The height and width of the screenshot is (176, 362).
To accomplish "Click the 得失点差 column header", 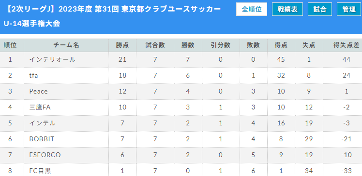I will point(347,45).
